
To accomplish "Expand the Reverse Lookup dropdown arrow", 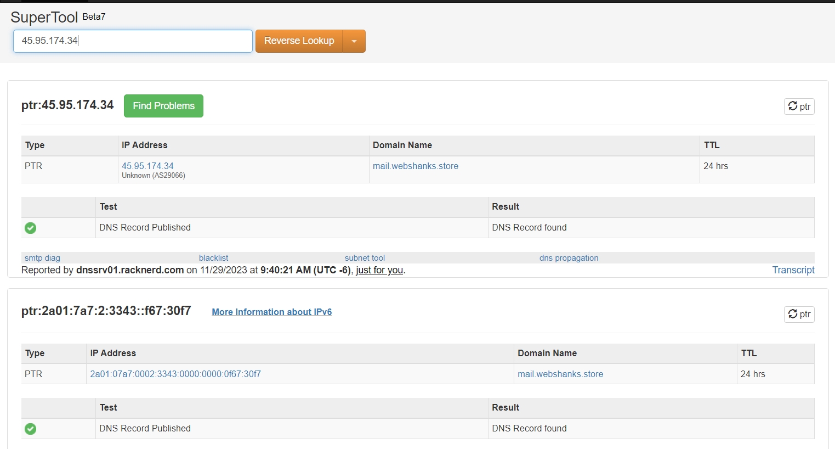I will (354, 41).
